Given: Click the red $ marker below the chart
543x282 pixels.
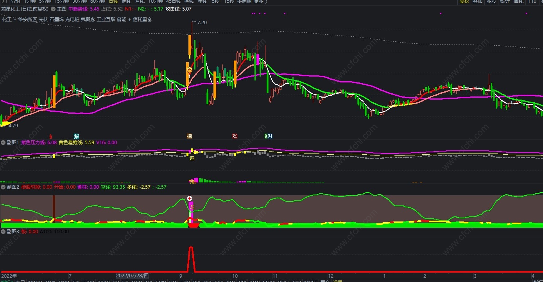Looking at the screenshot, I should [x=50, y=136].
